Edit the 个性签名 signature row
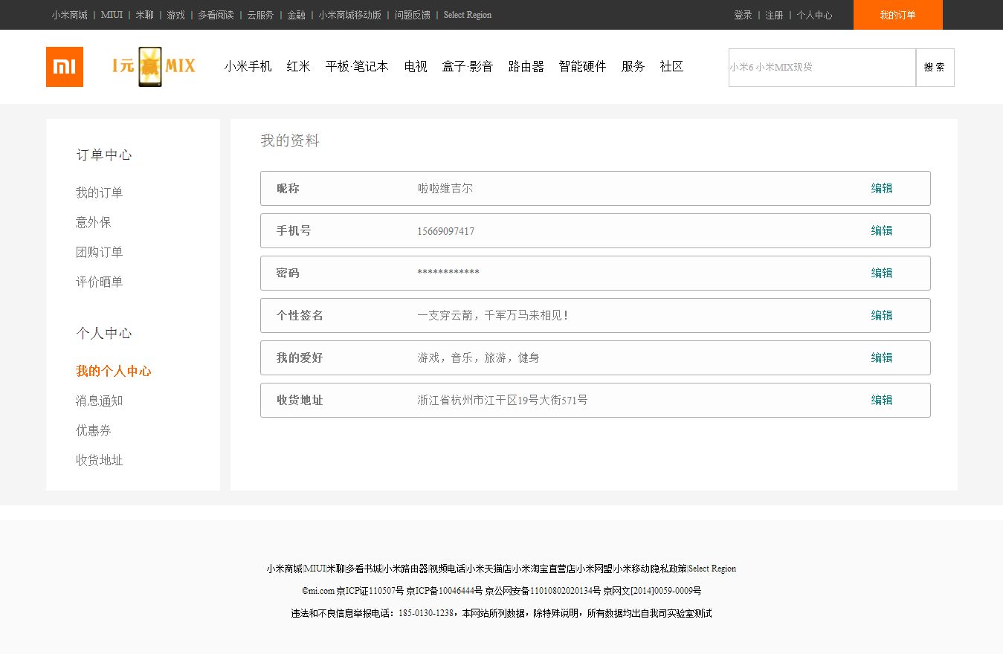Image resolution: width=1003 pixels, height=654 pixels. coord(882,316)
